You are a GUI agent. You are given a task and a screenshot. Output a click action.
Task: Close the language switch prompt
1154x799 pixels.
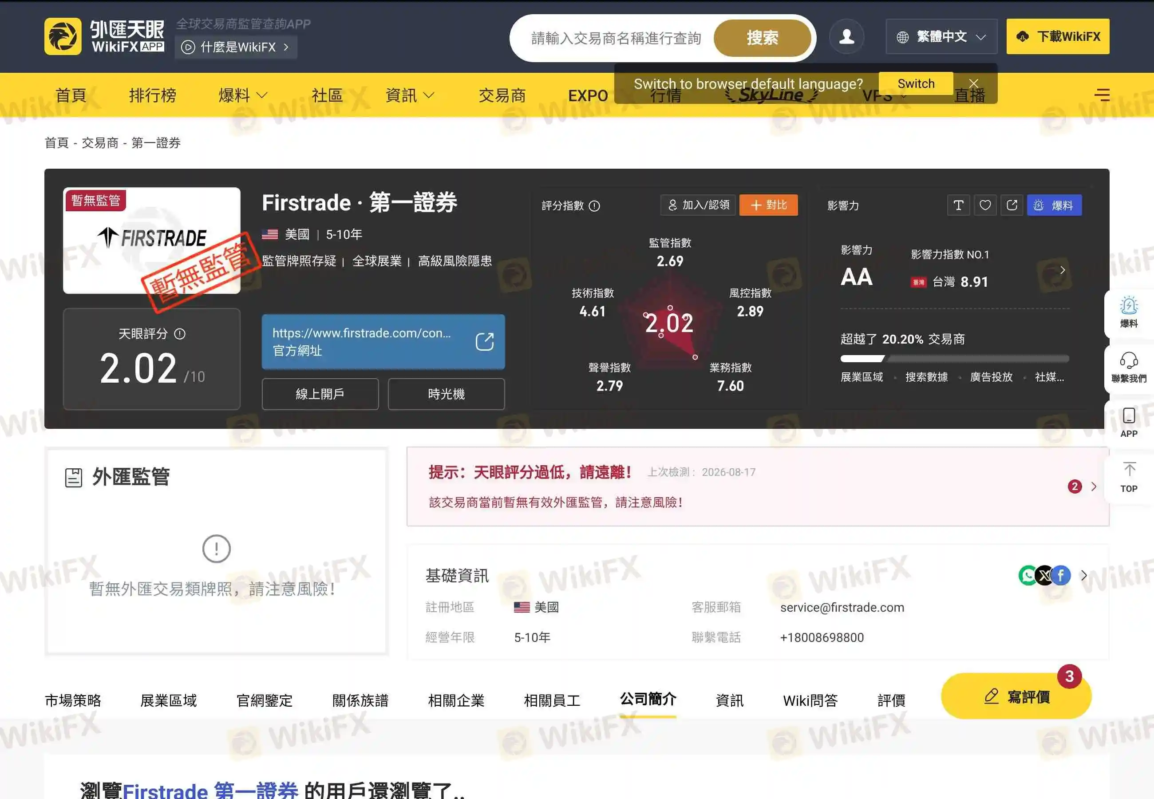click(x=973, y=83)
